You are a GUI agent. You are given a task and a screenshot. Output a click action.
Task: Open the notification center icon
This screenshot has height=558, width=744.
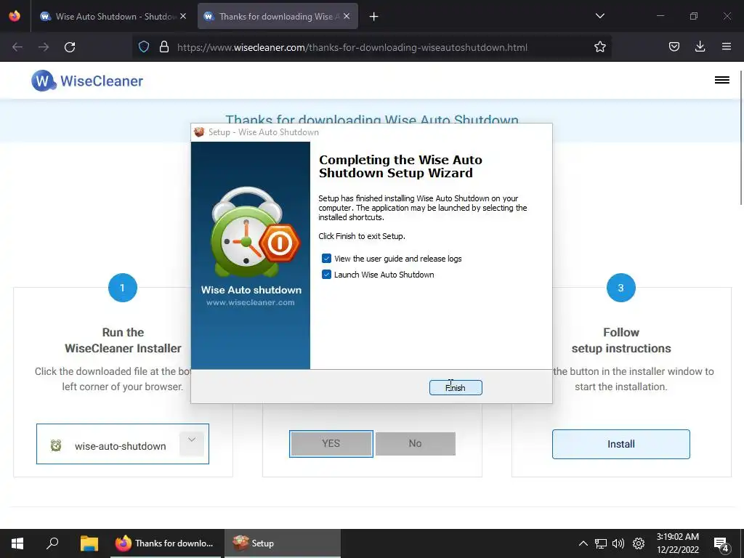click(721, 544)
